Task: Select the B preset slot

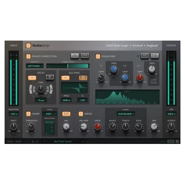Action: (37, 141)
